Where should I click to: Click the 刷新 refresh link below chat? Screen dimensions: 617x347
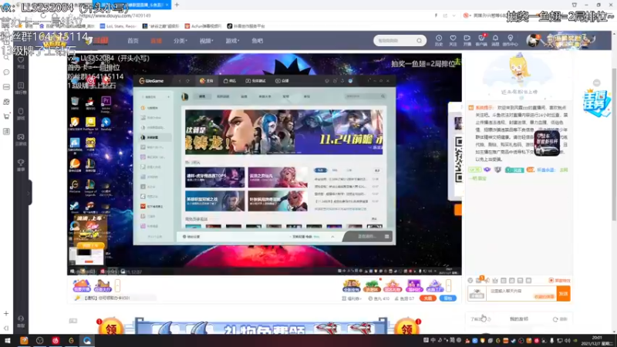pyautogui.click(x=561, y=319)
